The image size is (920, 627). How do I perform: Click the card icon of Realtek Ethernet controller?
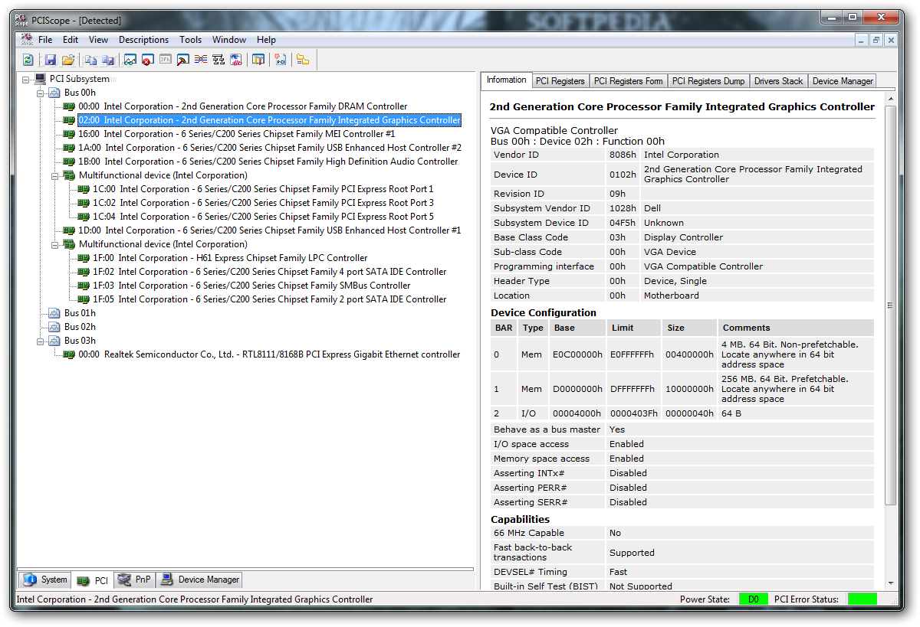tap(69, 354)
